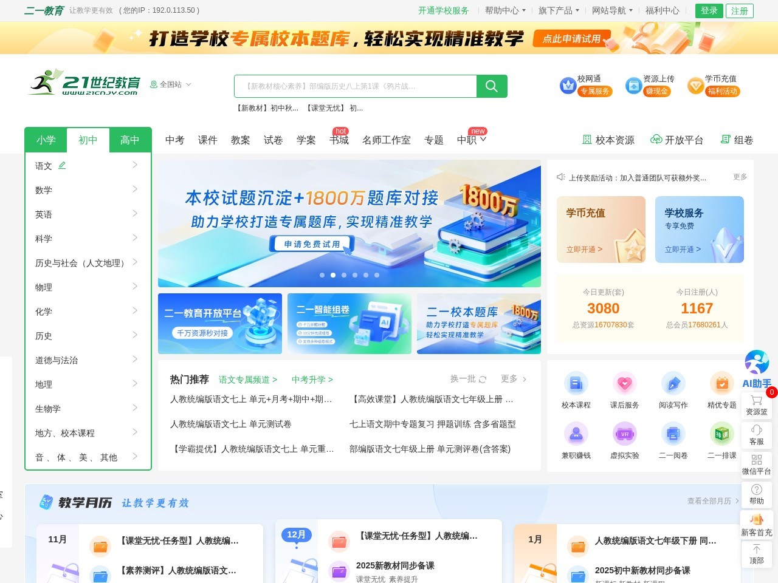Open the AI助手 assistant icon

point(757,361)
